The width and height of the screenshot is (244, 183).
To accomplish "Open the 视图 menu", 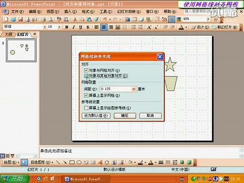I will [53, 12].
